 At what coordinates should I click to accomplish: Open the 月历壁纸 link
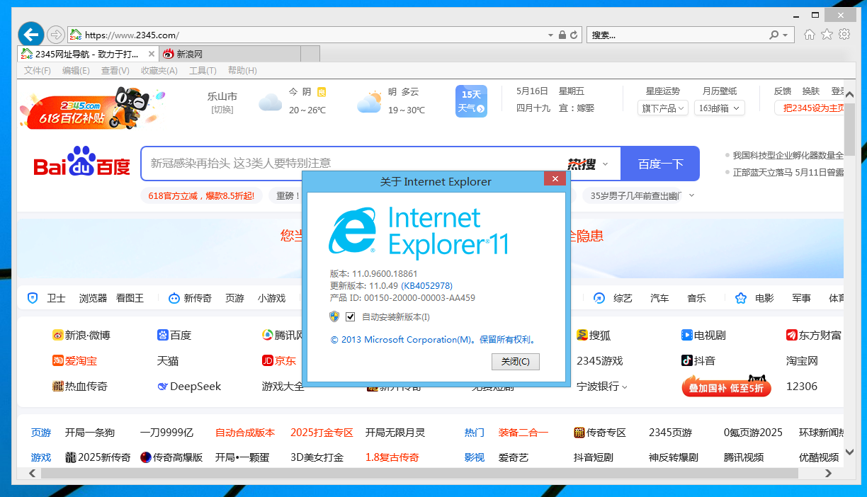coord(720,91)
